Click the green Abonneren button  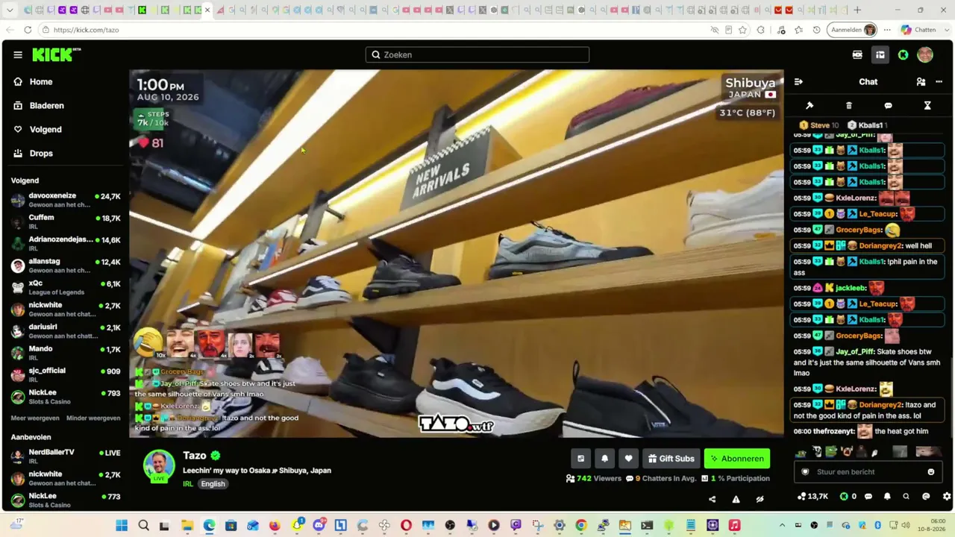(x=737, y=459)
